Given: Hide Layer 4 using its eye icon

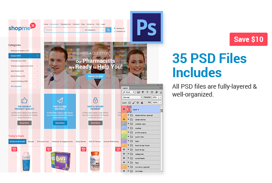Looking at the screenshot, I should coord(124,109).
